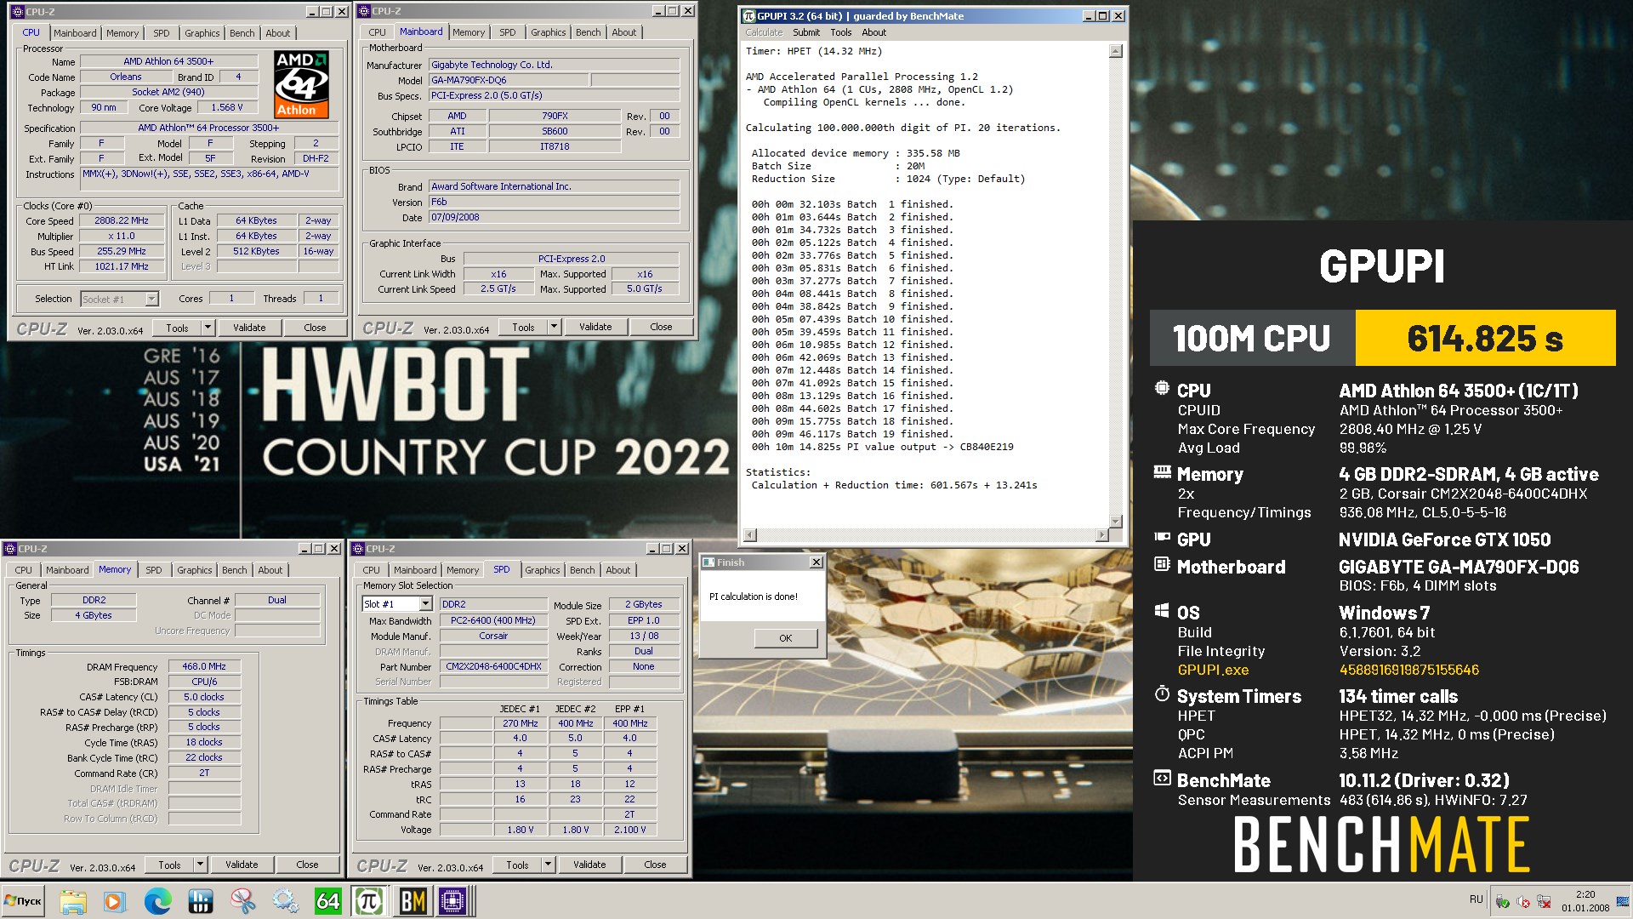Click the safely remove hardware tray icon

point(1503,902)
